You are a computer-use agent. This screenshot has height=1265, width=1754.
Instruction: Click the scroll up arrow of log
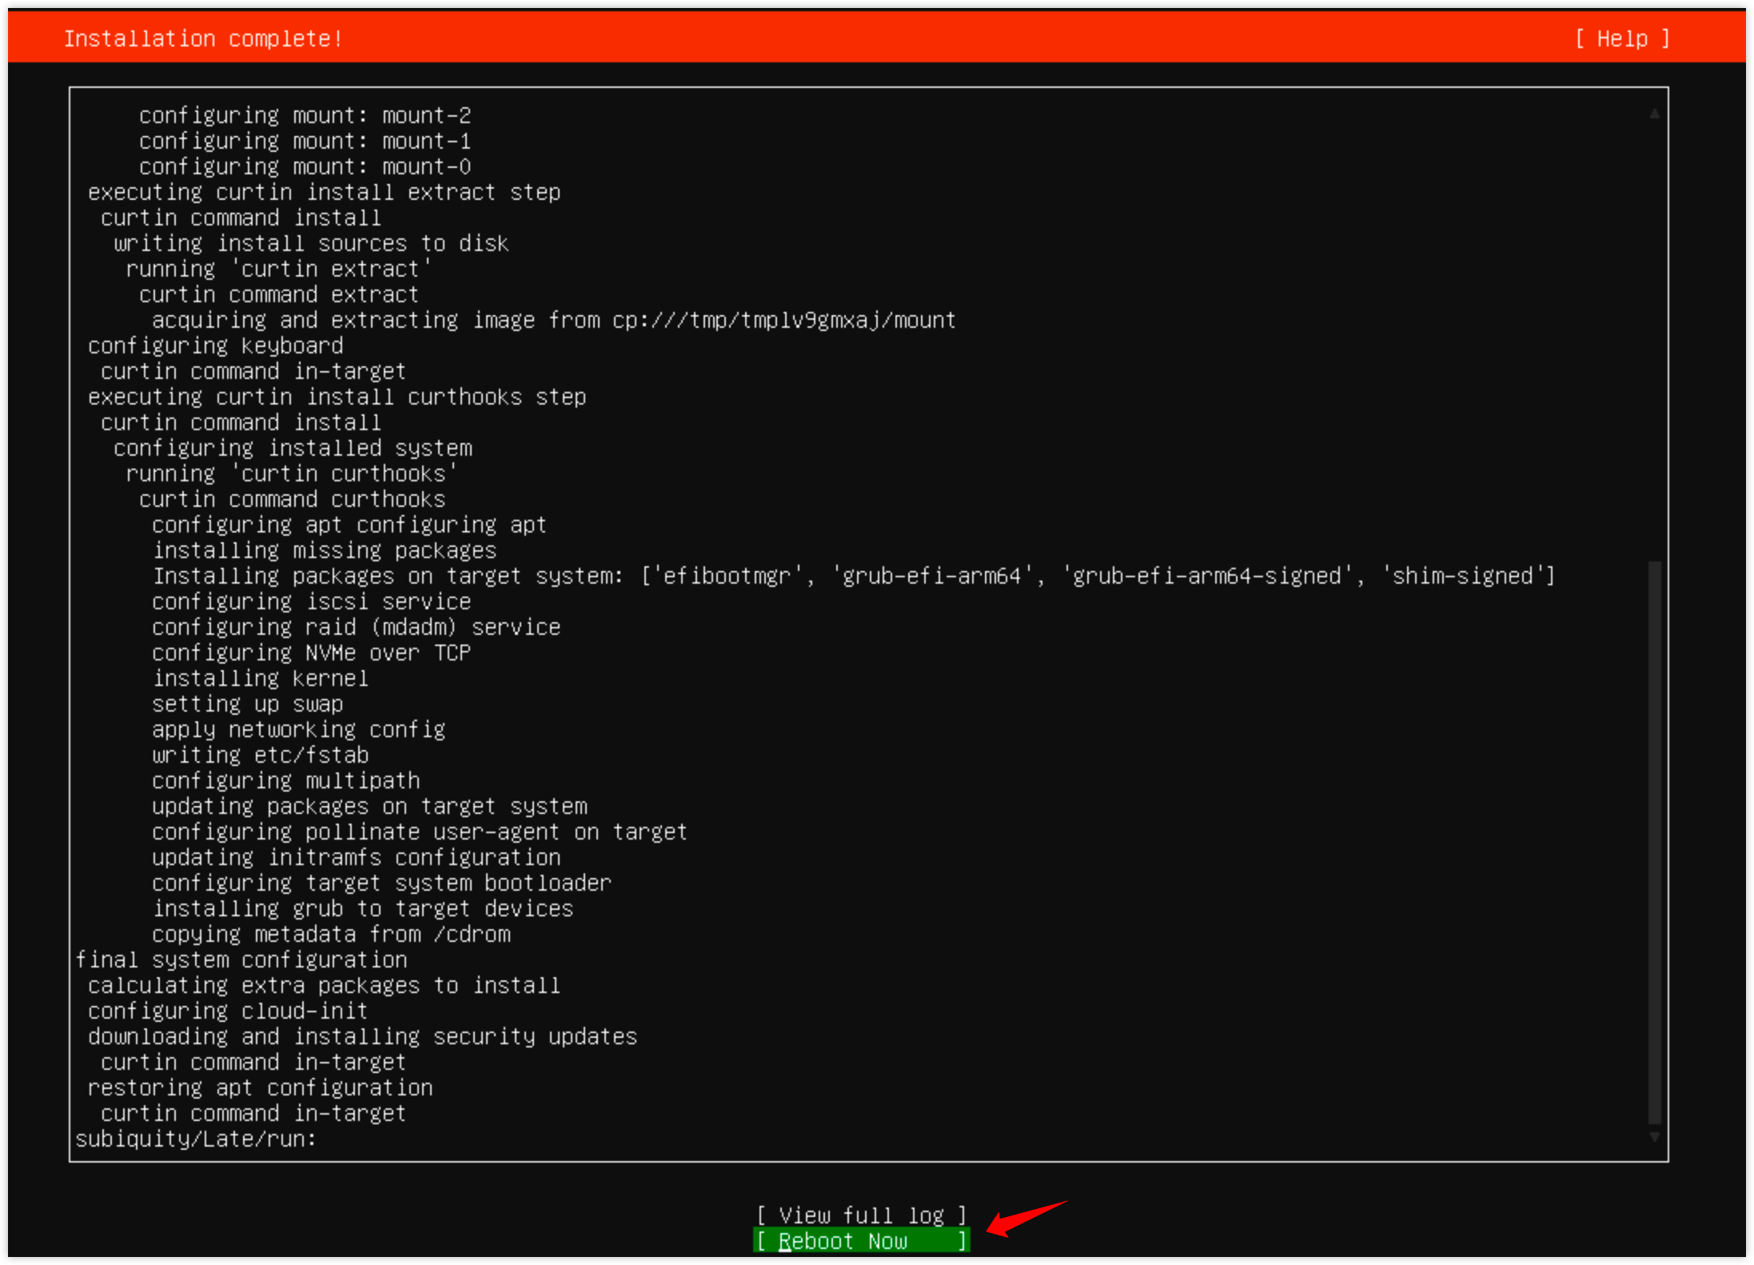(1654, 114)
